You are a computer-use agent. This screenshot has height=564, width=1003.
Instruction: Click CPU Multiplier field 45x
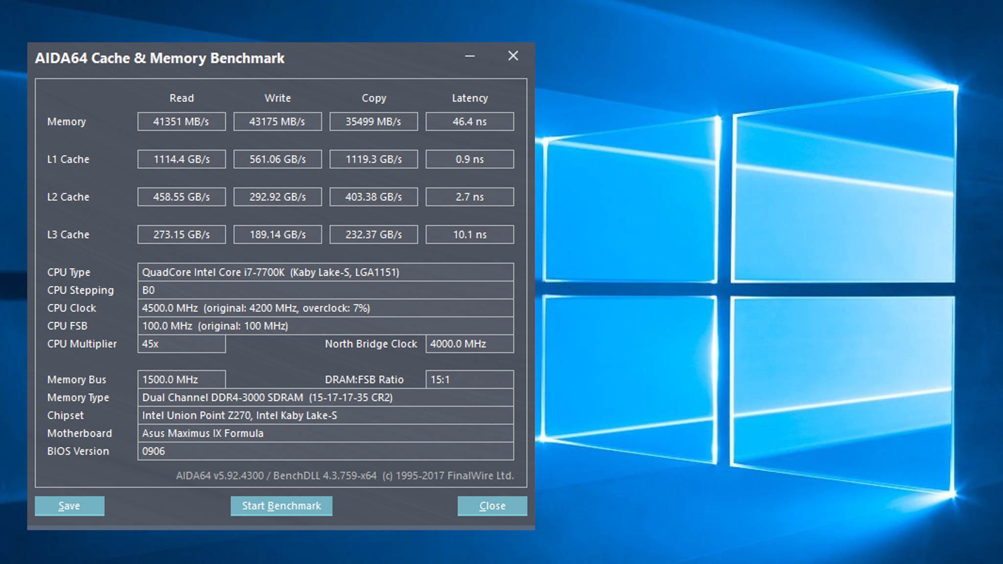point(181,344)
